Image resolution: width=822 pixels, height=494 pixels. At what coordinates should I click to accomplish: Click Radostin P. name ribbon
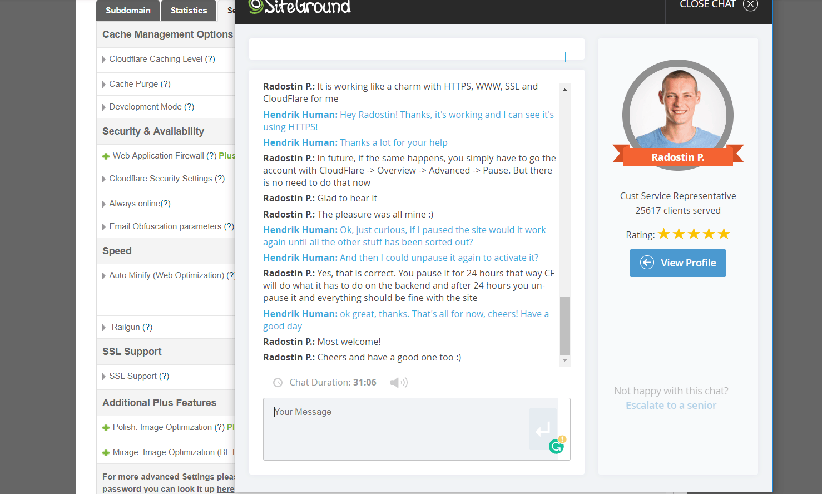click(678, 157)
